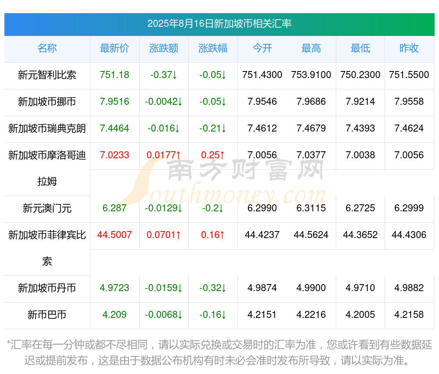Click latest price 7.9516
Screen dimensions: 439x374
[115, 101]
